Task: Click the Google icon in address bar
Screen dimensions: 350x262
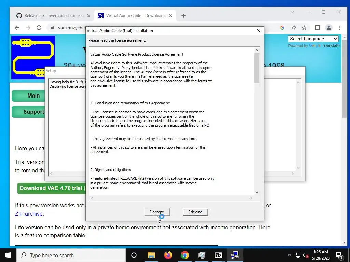Action: pos(282,28)
